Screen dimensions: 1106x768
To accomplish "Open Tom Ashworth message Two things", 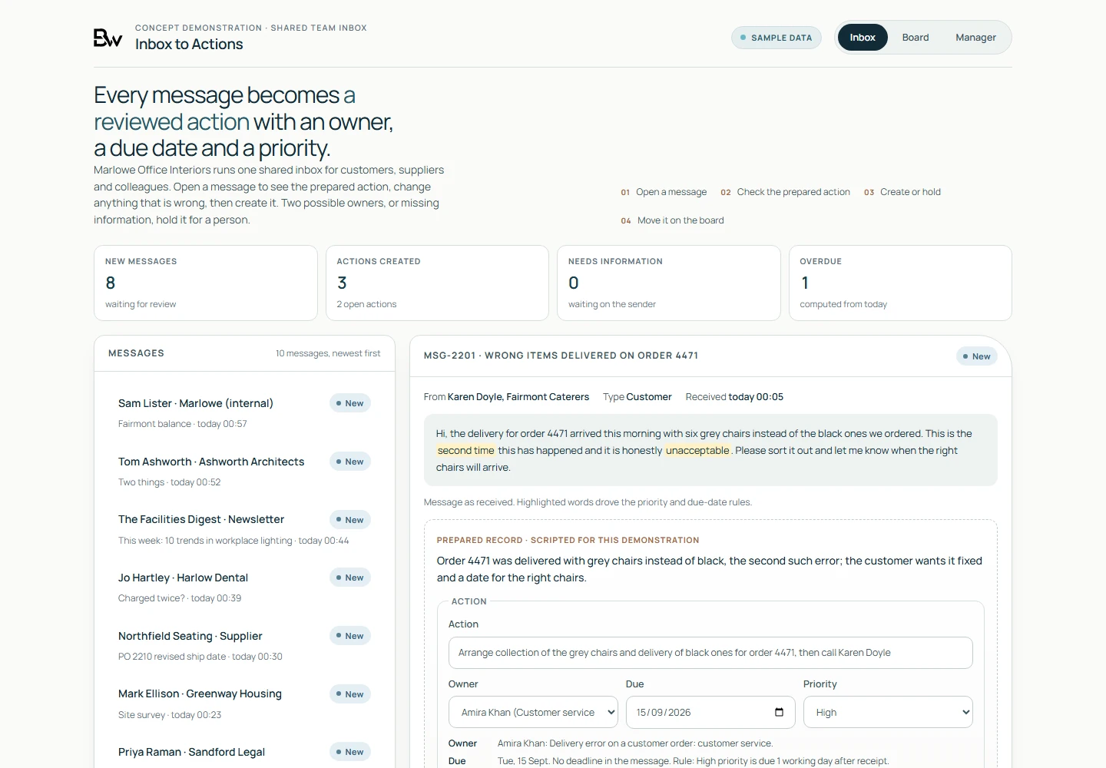I will point(244,472).
